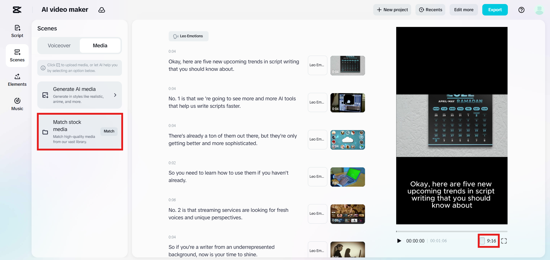Open the 9:16 aspect ratio selector
Image resolution: width=550 pixels, height=260 pixels.
[x=489, y=241]
